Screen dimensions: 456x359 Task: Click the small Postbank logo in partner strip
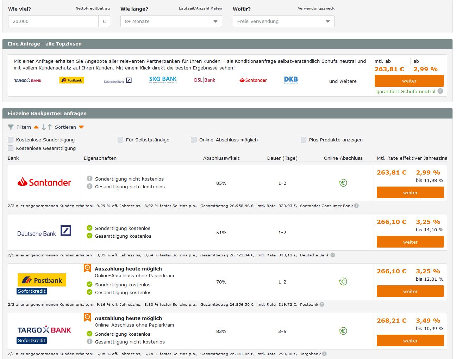point(72,80)
